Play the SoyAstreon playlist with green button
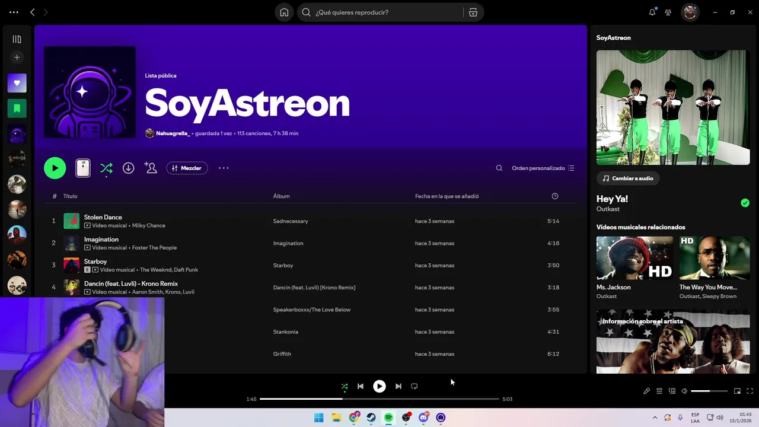This screenshot has height=427, width=759. 55,168
